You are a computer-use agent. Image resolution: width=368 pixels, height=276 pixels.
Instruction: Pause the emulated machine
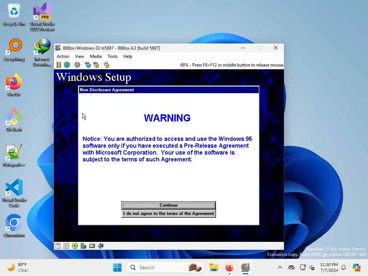(59, 65)
